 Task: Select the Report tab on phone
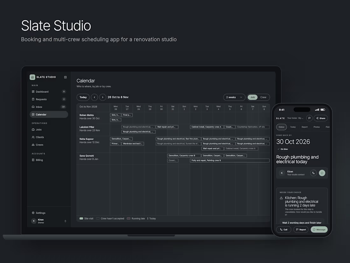pyautogui.click(x=304, y=127)
